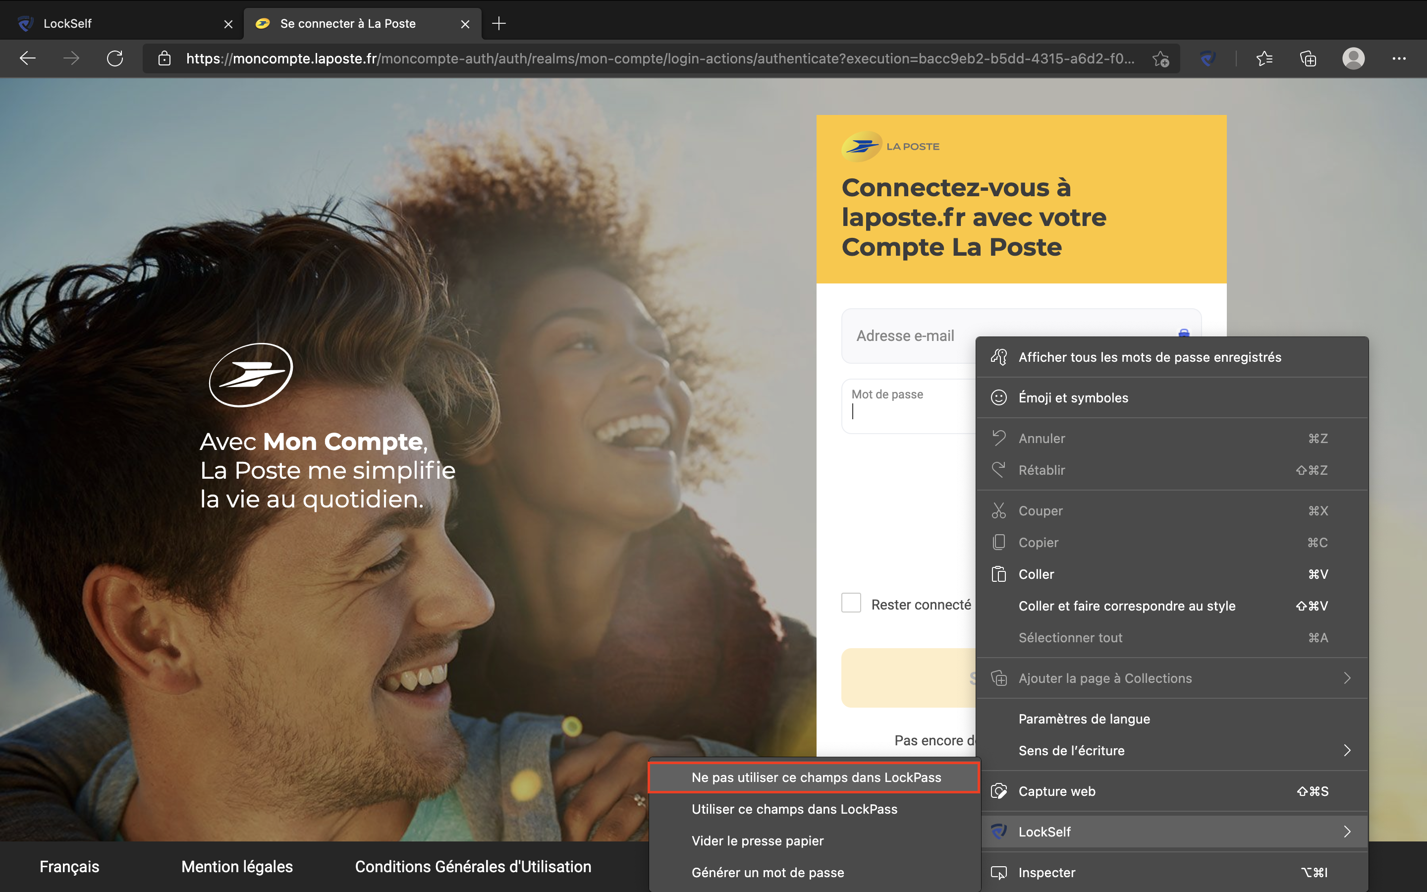Select Couper in the context menu

(1172, 511)
